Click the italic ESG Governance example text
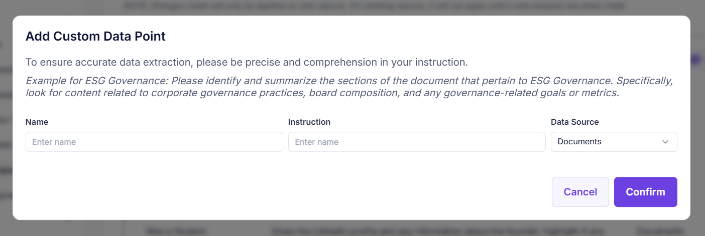This screenshot has height=236, width=705. [x=349, y=87]
